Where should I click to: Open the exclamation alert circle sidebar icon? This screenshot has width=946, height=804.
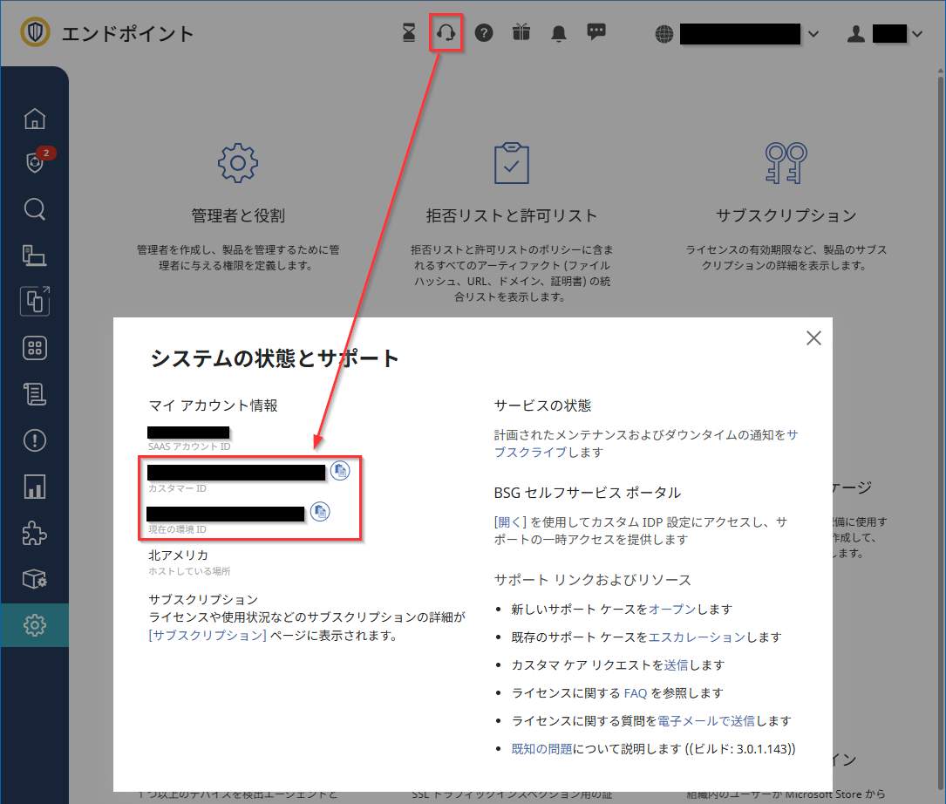pyautogui.click(x=34, y=440)
